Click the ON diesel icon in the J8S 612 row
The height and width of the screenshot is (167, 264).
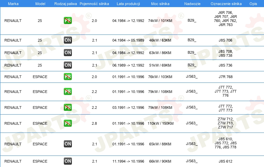[x=68, y=161]
